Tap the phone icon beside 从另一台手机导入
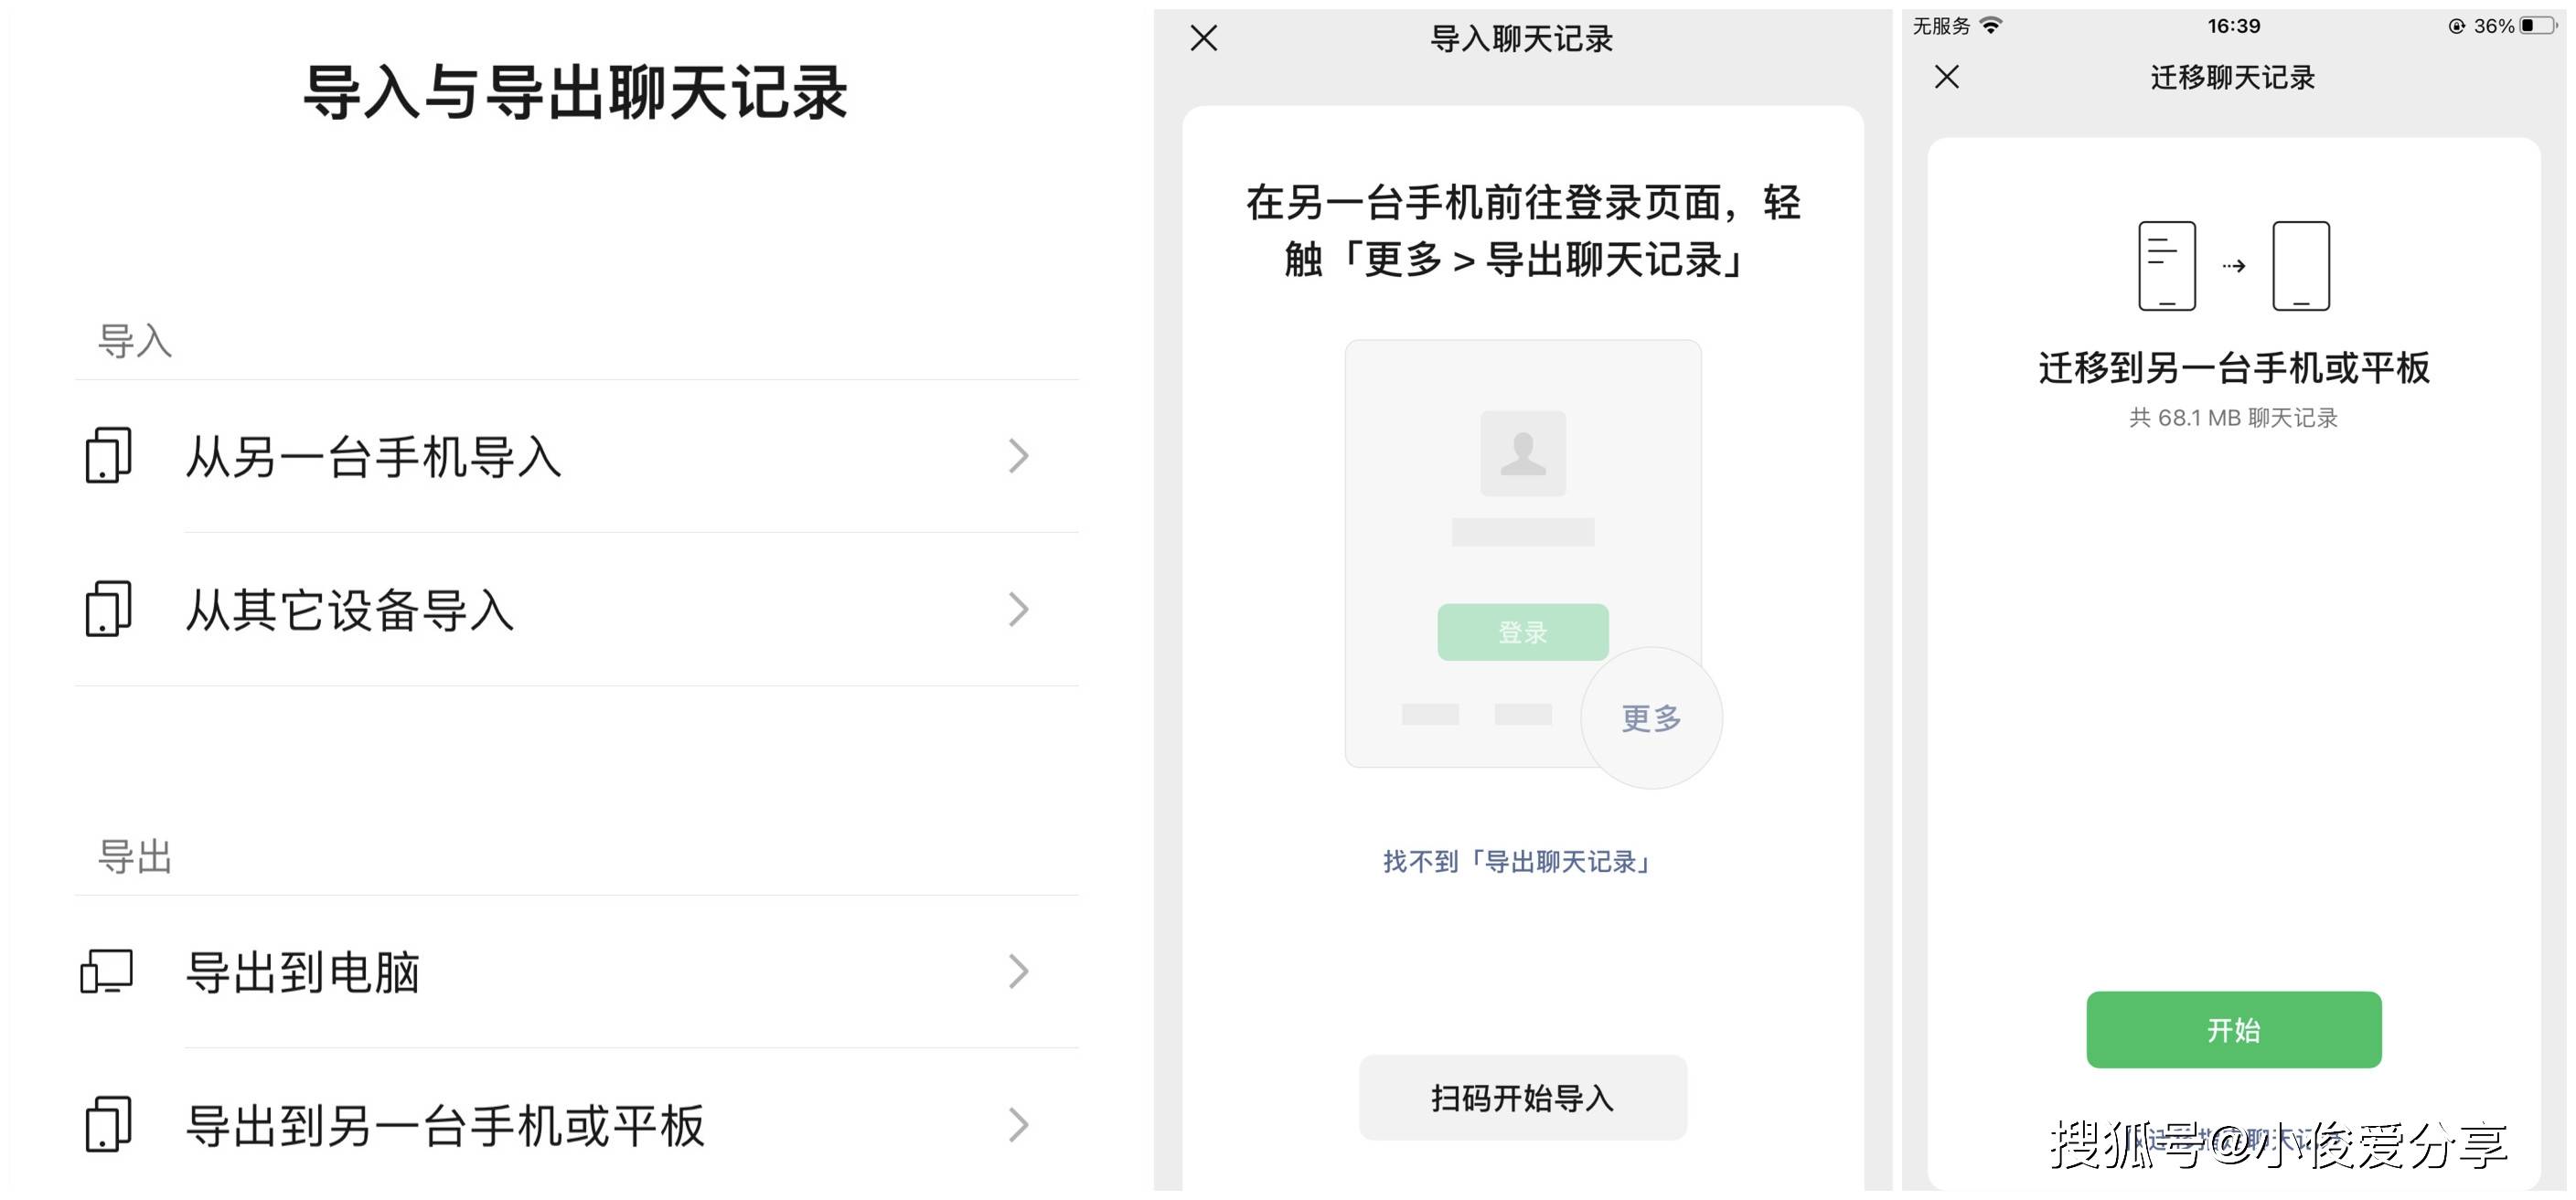Screen dimensions: 2576x1200 (x=108, y=456)
